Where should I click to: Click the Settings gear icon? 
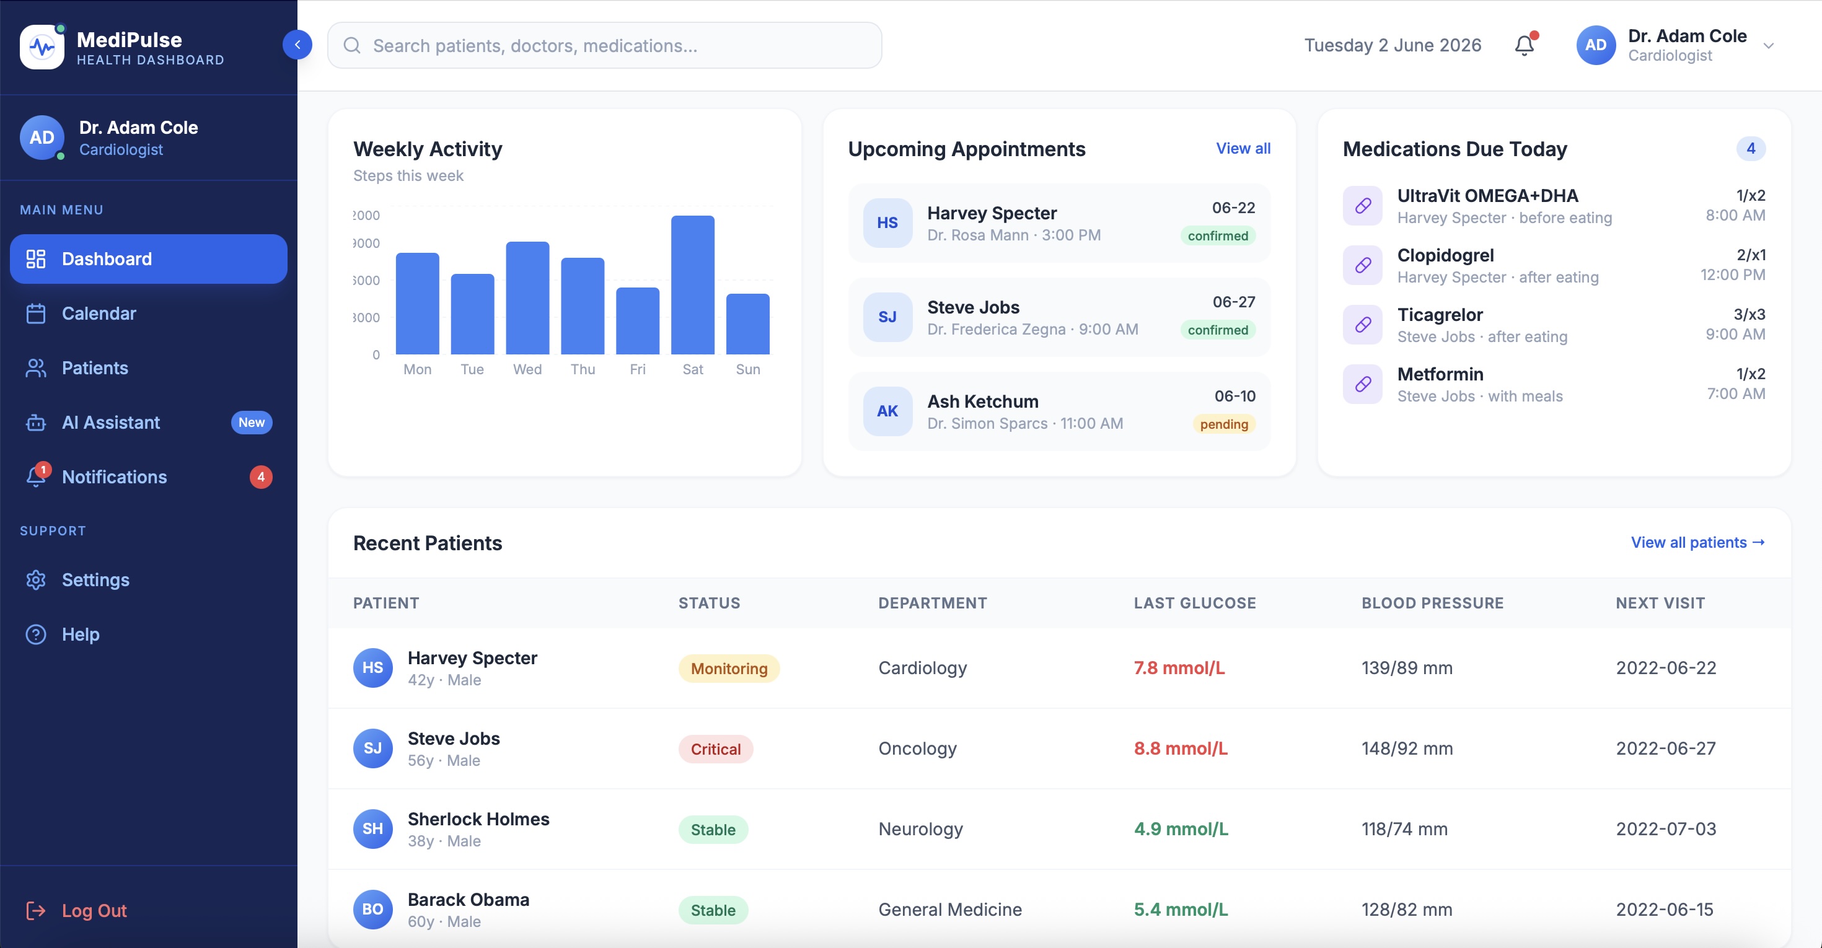pyautogui.click(x=35, y=580)
